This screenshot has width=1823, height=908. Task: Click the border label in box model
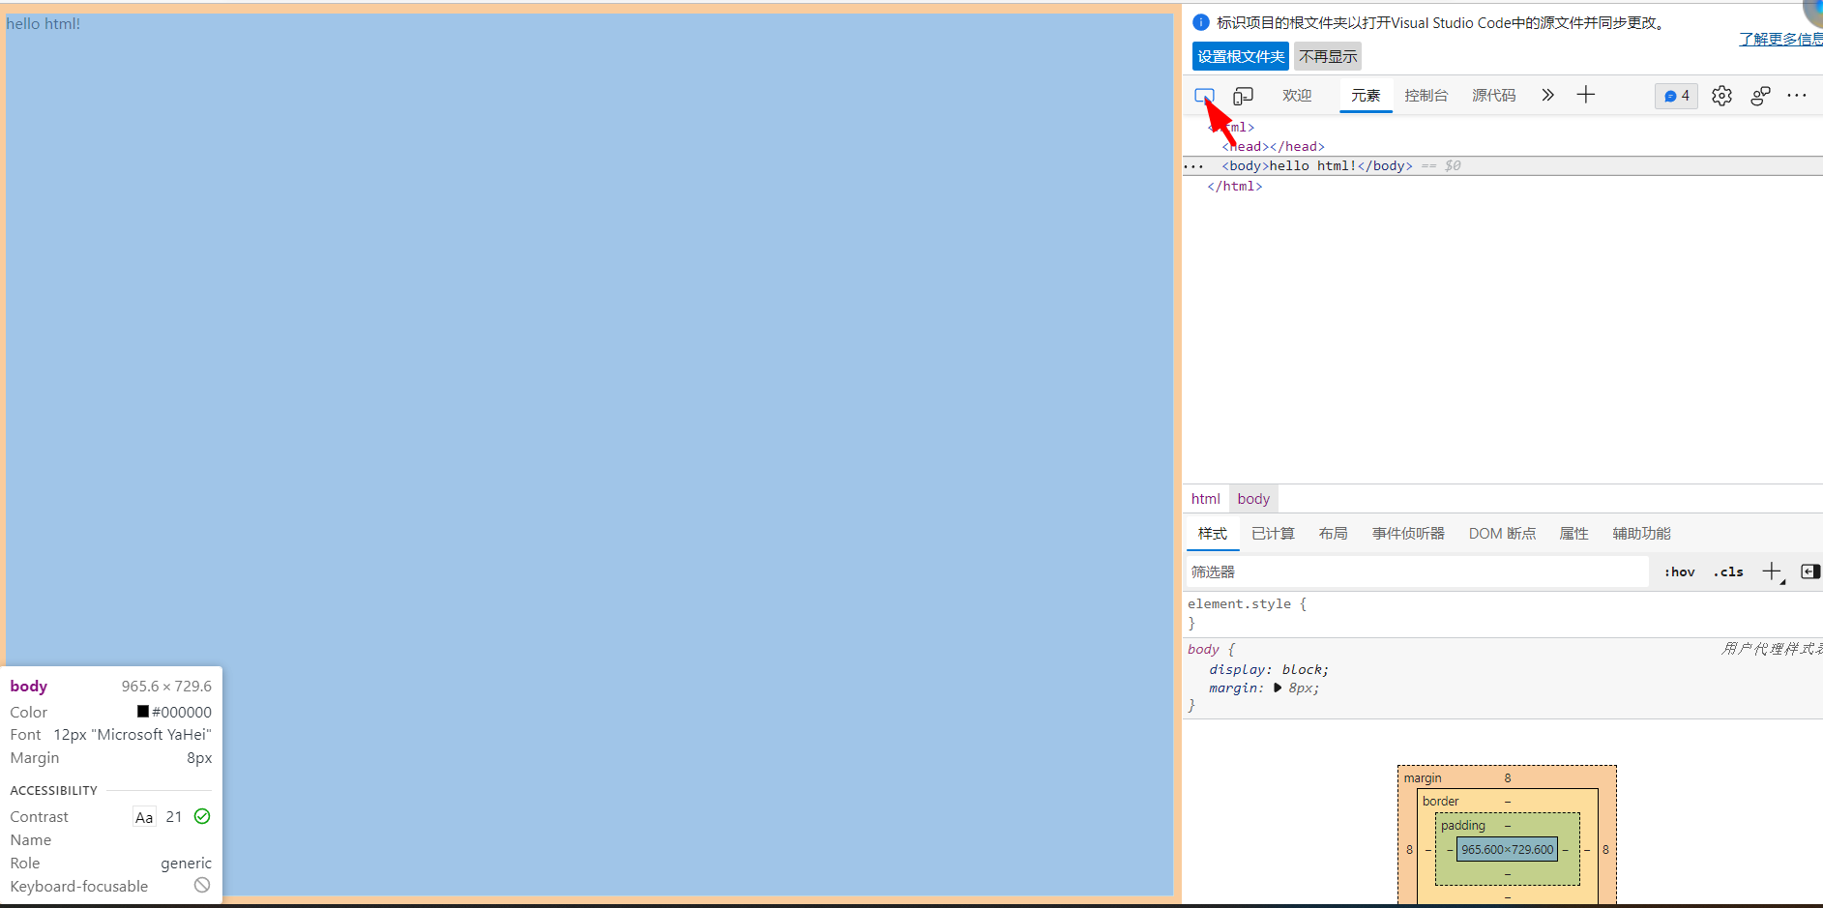pyautogui.click(x=1441, y=802)
